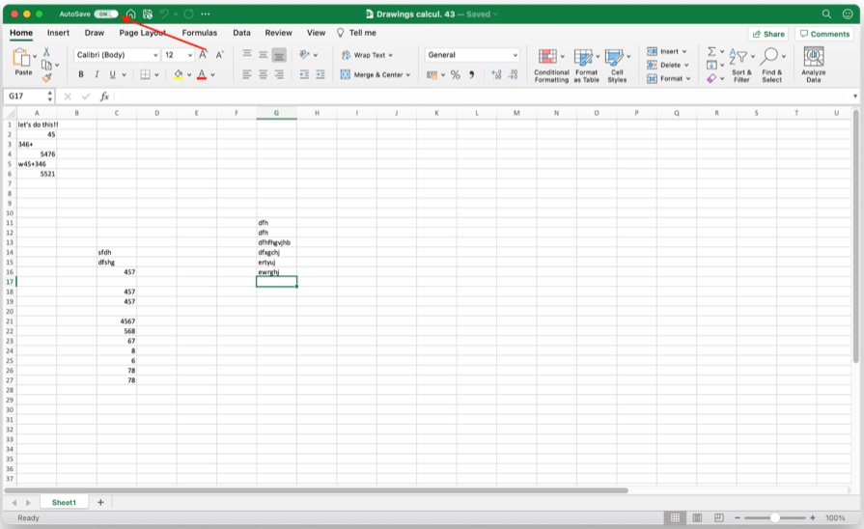Viewport: 864px width, 529px height.
Task: Apply percent style to cell
Action: pyautogui.click(x=456, y=74)
